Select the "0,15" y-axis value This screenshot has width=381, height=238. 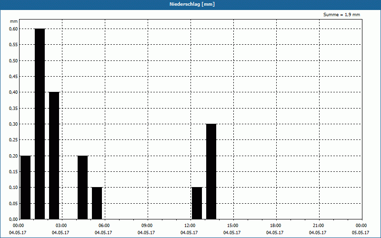point(13,172)
